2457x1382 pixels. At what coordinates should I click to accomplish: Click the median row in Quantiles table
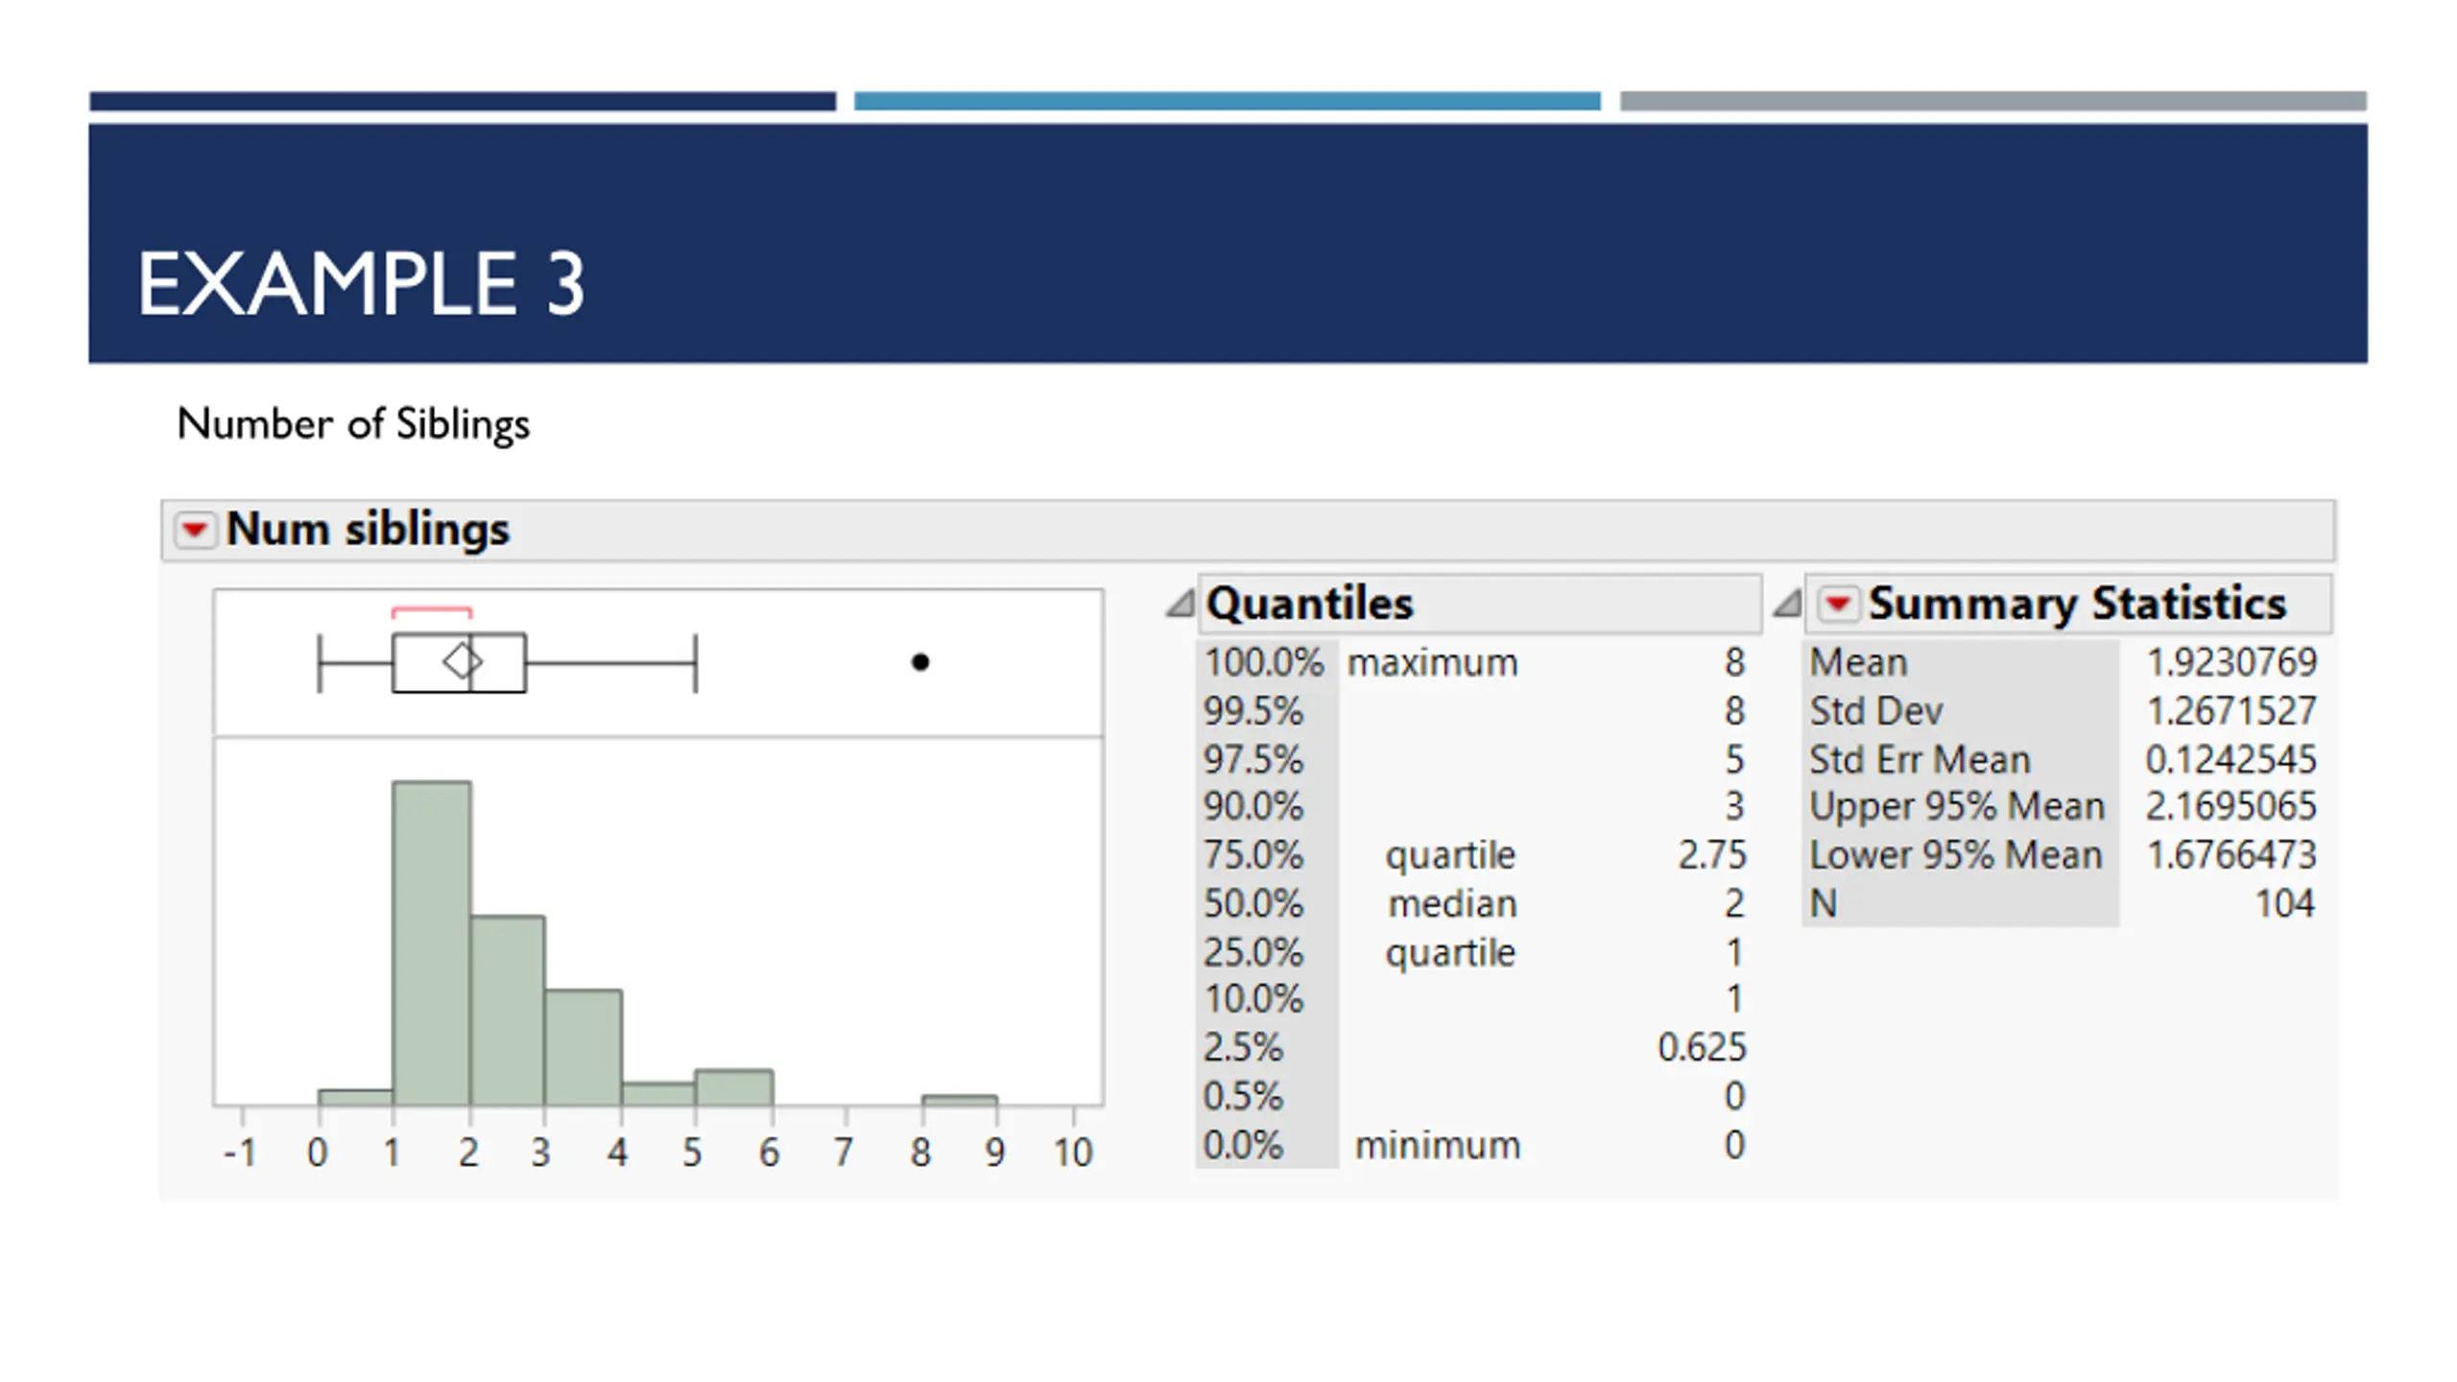click(1473, 903)
